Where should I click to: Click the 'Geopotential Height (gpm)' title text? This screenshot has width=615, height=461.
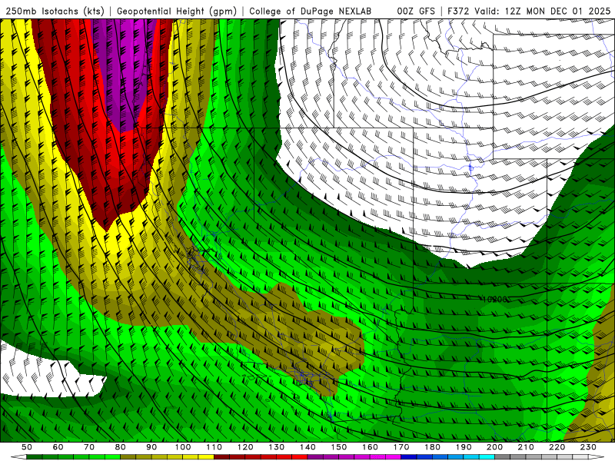(177, 12)
